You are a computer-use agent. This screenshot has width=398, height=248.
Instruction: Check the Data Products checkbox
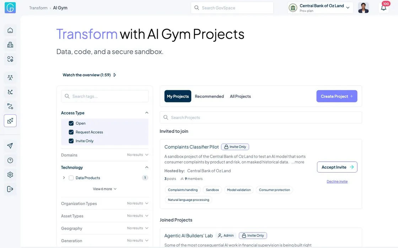(x=71, y=178)
